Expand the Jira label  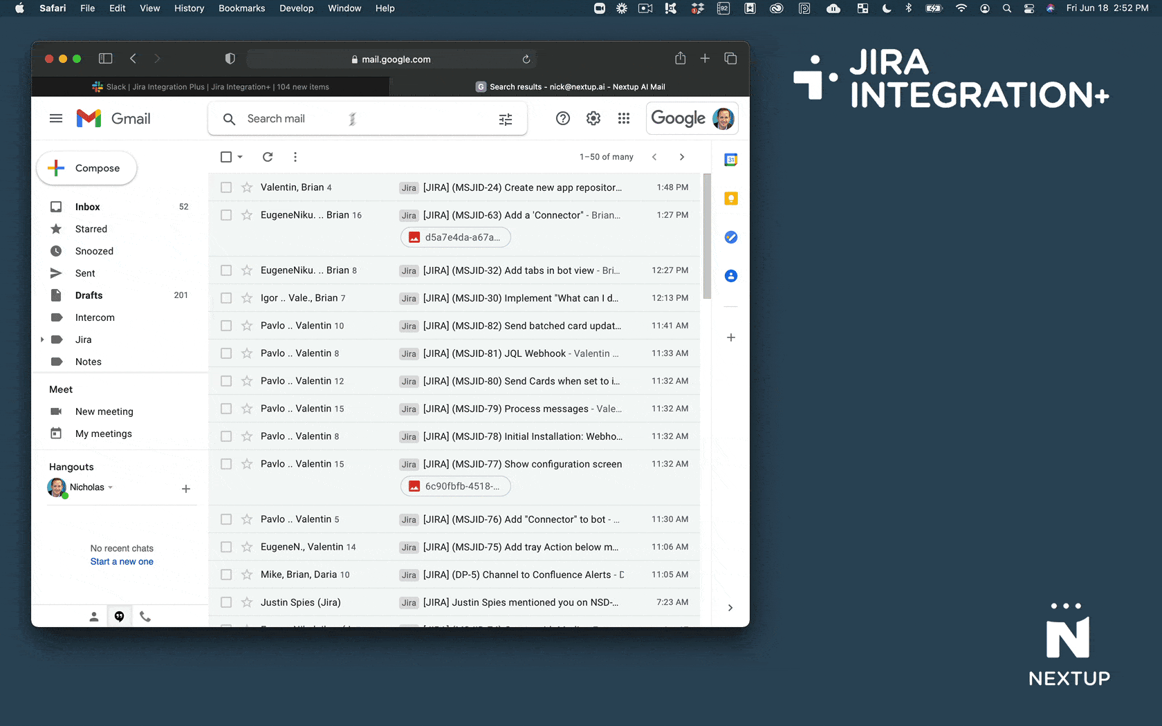coord(42,339)
